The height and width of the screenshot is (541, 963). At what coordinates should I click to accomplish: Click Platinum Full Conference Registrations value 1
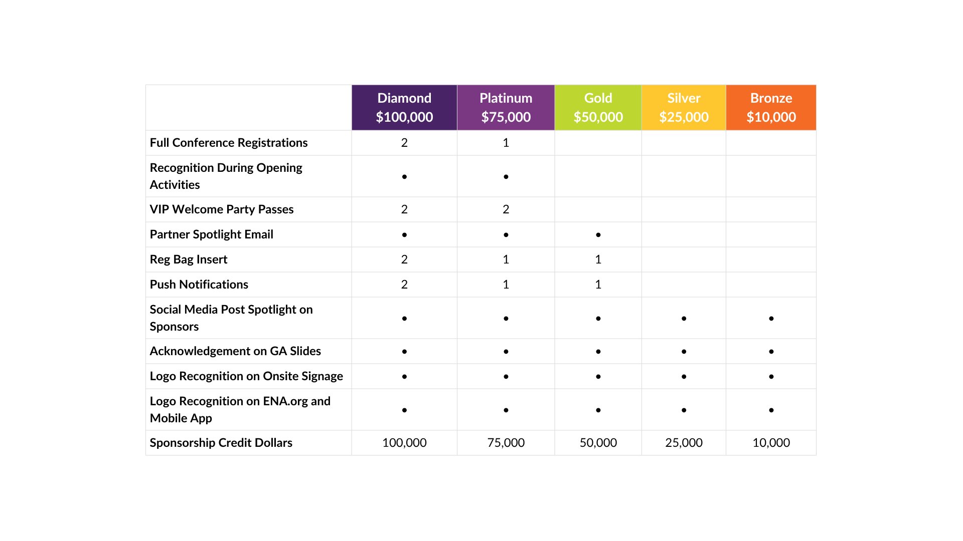(506, 143)
